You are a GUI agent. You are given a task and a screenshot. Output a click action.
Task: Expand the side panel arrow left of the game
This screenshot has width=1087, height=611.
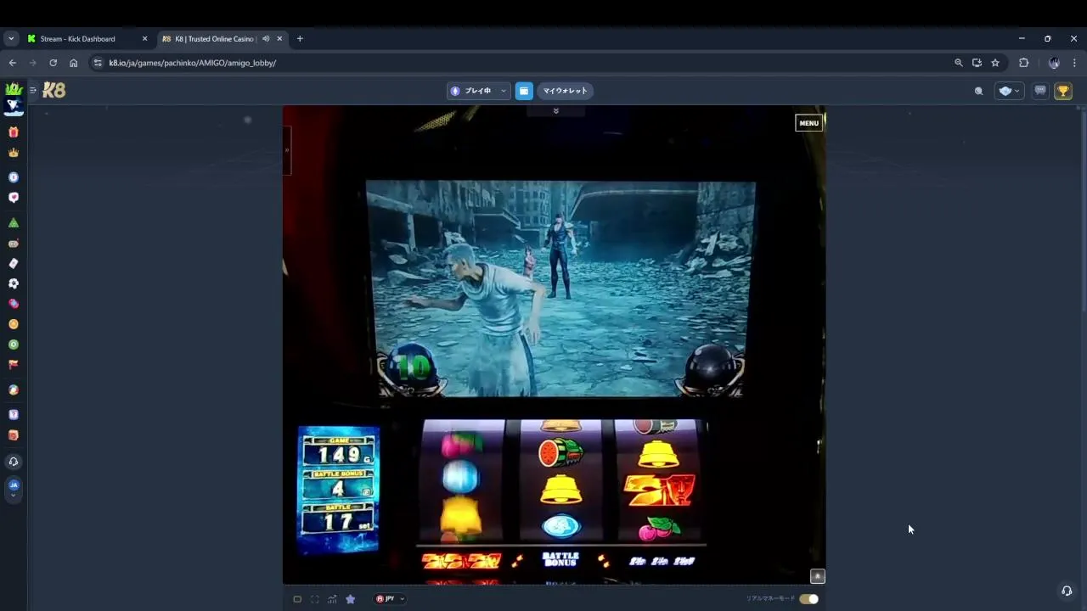287,150
